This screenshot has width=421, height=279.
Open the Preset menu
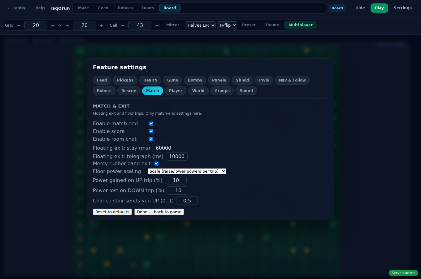click(249, 25)
